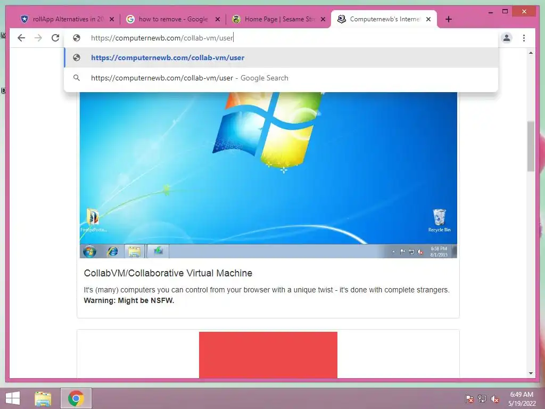Screen dimensions: 545x409
Task: Close the Sesame Street tab
Action: [x=323, y=19]
